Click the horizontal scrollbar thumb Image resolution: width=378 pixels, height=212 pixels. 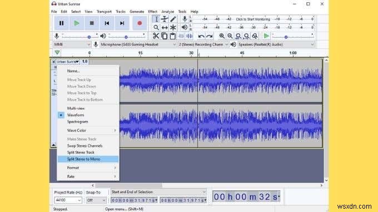(x=129, y=185)
